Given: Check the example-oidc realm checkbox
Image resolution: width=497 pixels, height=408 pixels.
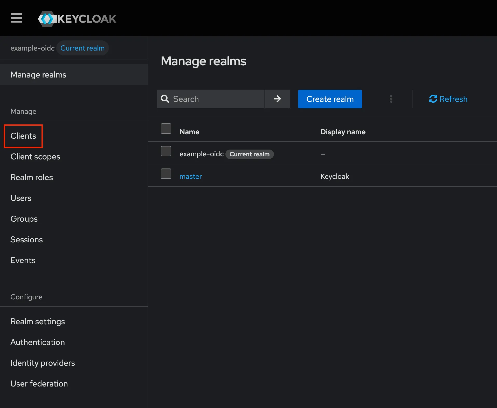Looking at the screenshot, I should point(166,151).
